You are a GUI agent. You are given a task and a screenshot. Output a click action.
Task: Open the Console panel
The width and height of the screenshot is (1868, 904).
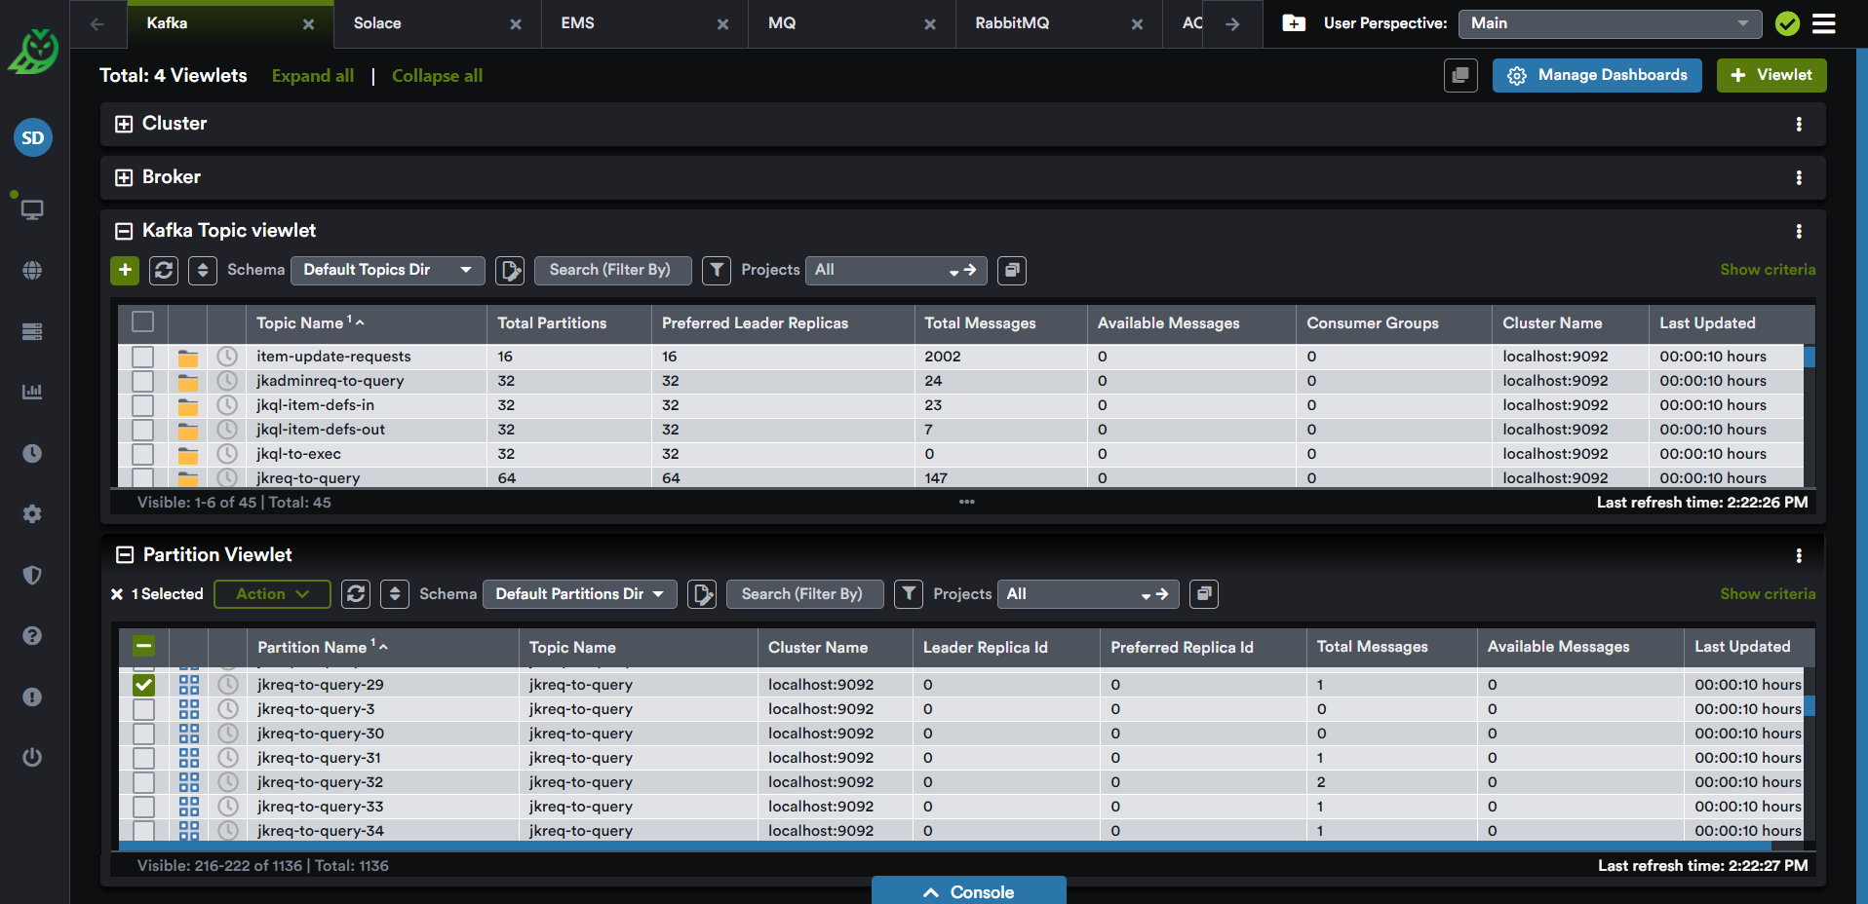coord(969,890)
